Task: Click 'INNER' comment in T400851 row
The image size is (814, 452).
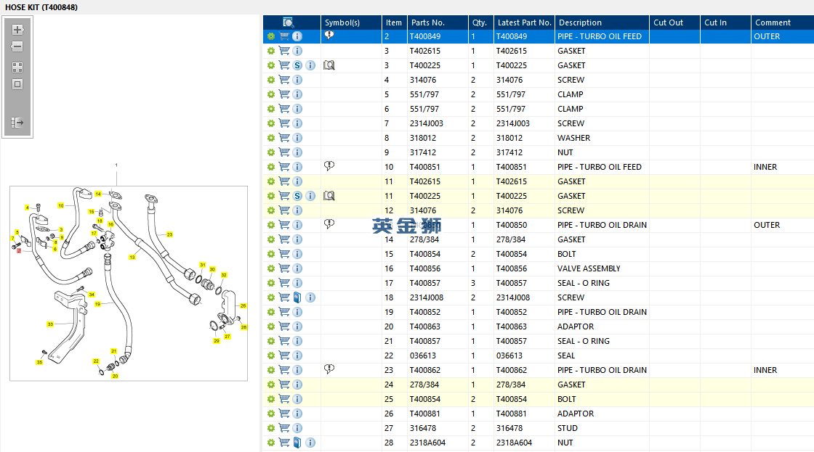Action: point(765,167)
